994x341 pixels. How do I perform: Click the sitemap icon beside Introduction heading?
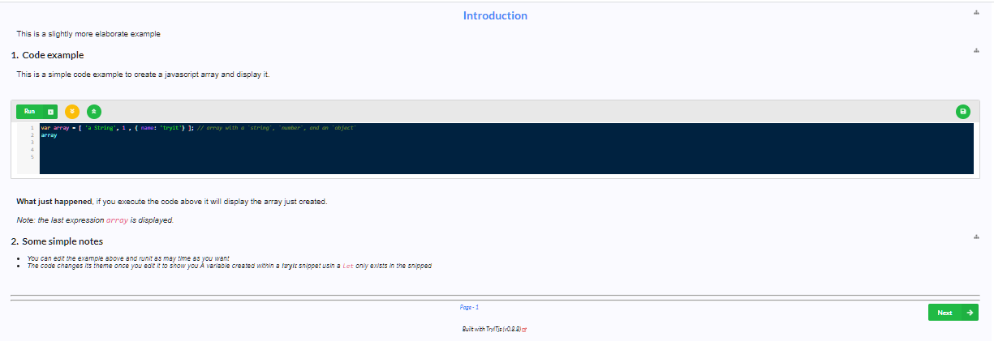(x=976, y=13)
